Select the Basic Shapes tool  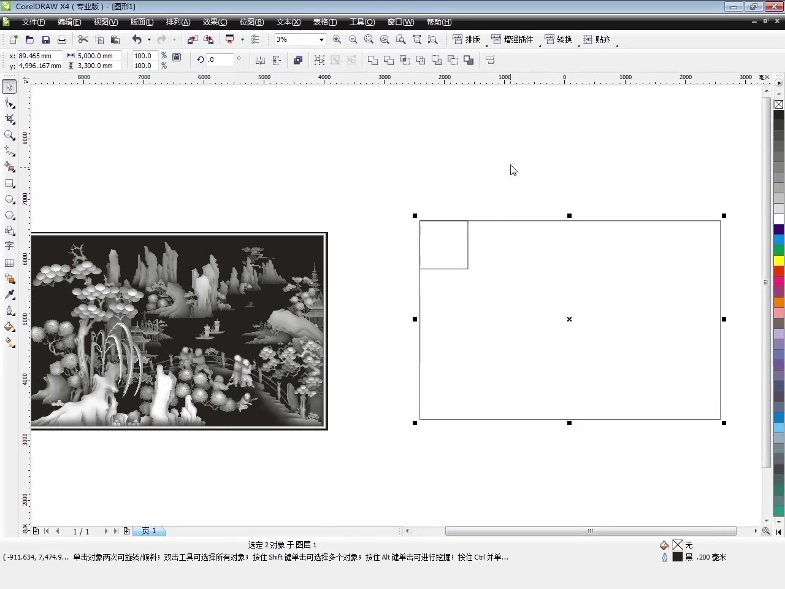[x=9, y=231]
